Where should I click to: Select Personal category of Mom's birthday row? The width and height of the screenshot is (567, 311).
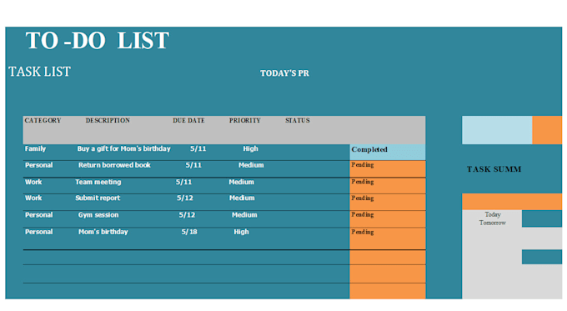click(x=38, y=232)
